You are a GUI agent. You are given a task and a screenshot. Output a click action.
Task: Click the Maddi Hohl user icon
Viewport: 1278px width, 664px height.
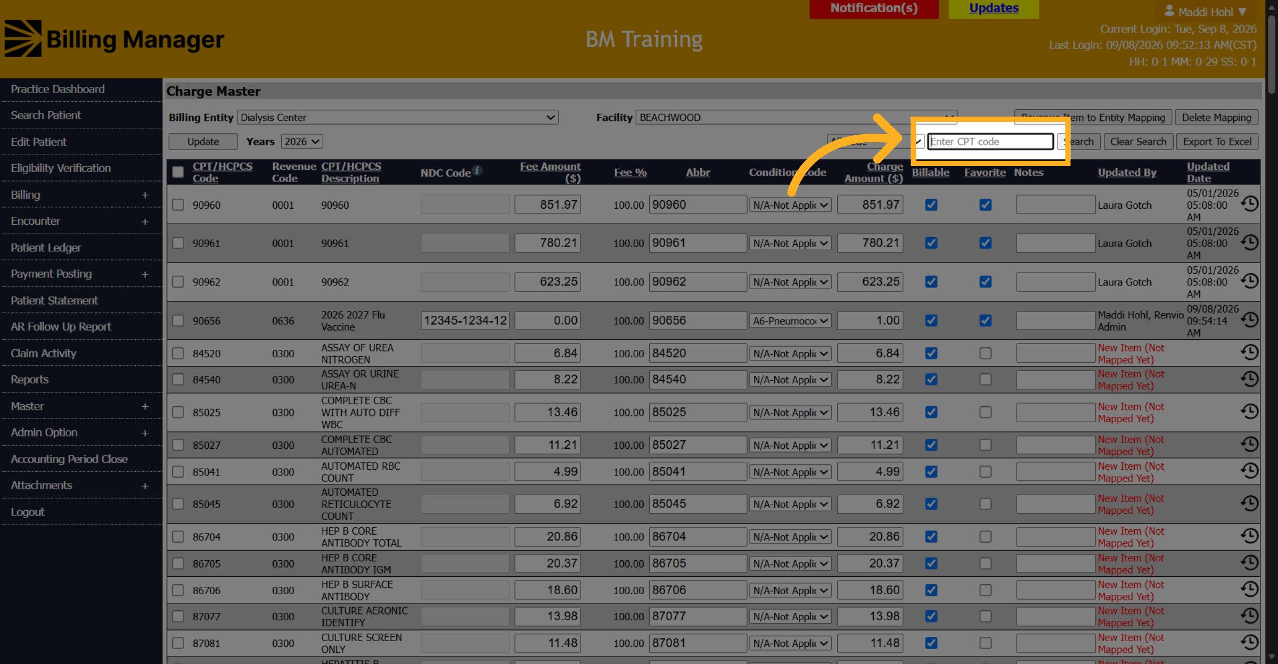point(1169,11)
